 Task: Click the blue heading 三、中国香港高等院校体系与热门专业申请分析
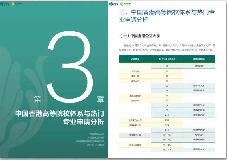pyautogui.click(x=167, y=16)
